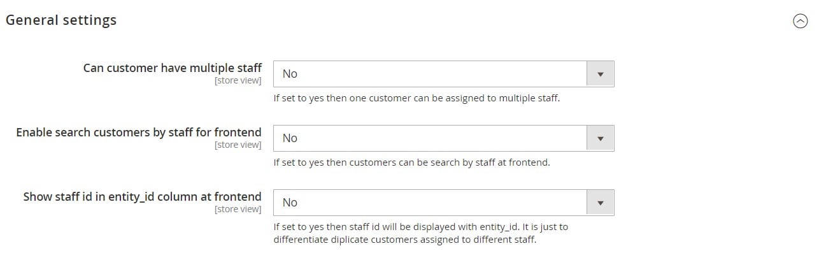Click the arrow button of staff id dropdown
This screenshot has width=819, height=253.
click(x=600, y=203)
